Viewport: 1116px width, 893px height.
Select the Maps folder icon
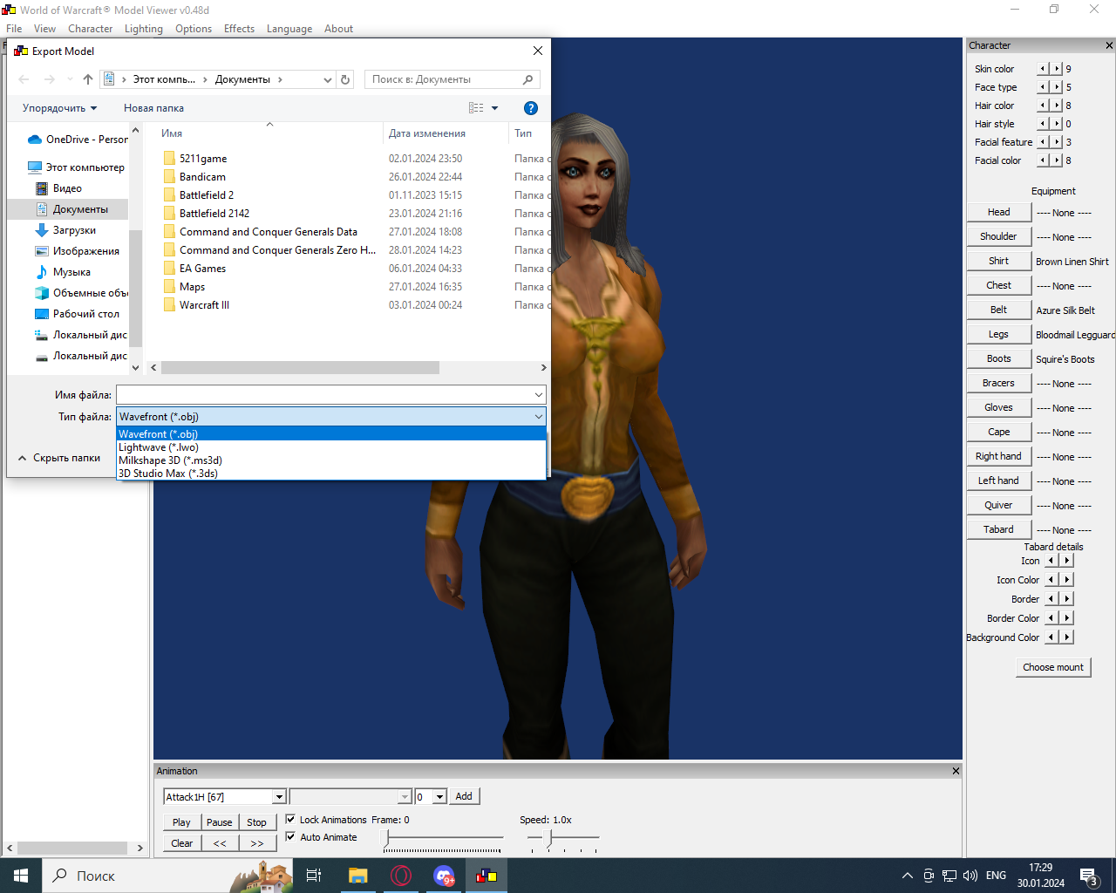pyautogui.click(x=169, y=287)
